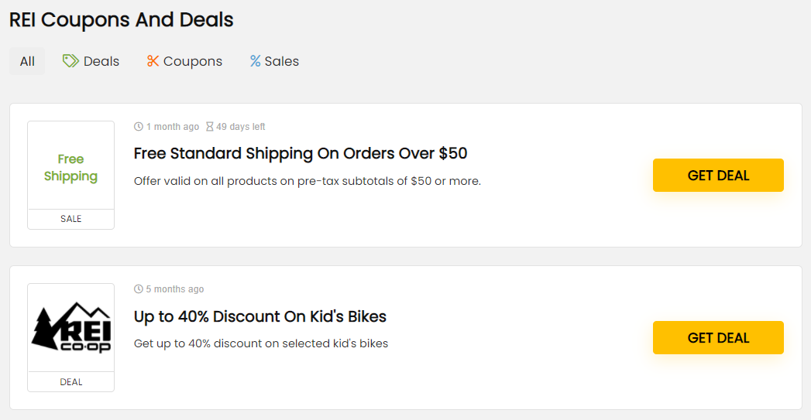Get the kid's bikes discount deal
811x420 pixels.
[x=718, y=337]
